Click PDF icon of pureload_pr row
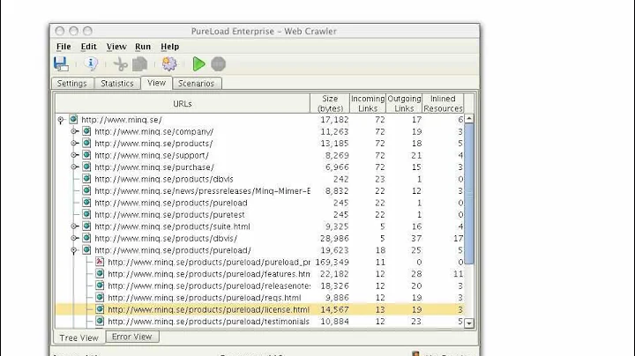 click(100, 262)
